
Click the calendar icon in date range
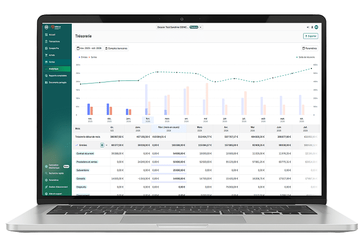coord(78,48)
